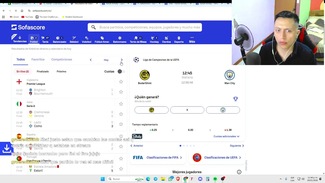Toggle the Cuotas odds switch
This screenshot has width=325, height=183.
coord(121,71)
